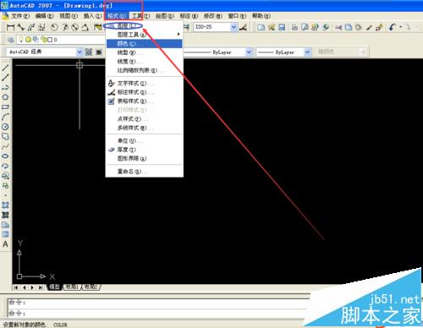The height and width of the screenshot is (328, 423).
Task: Choose 点样式 from the Format menu
Action: pos(144,119)
